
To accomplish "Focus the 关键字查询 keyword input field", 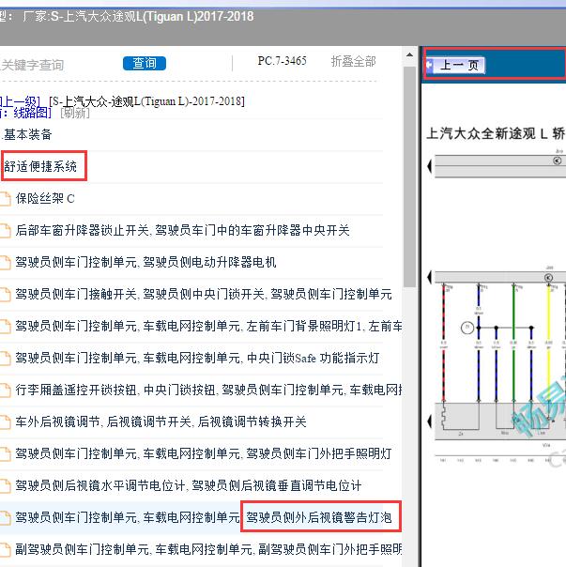I will (33, 65).
